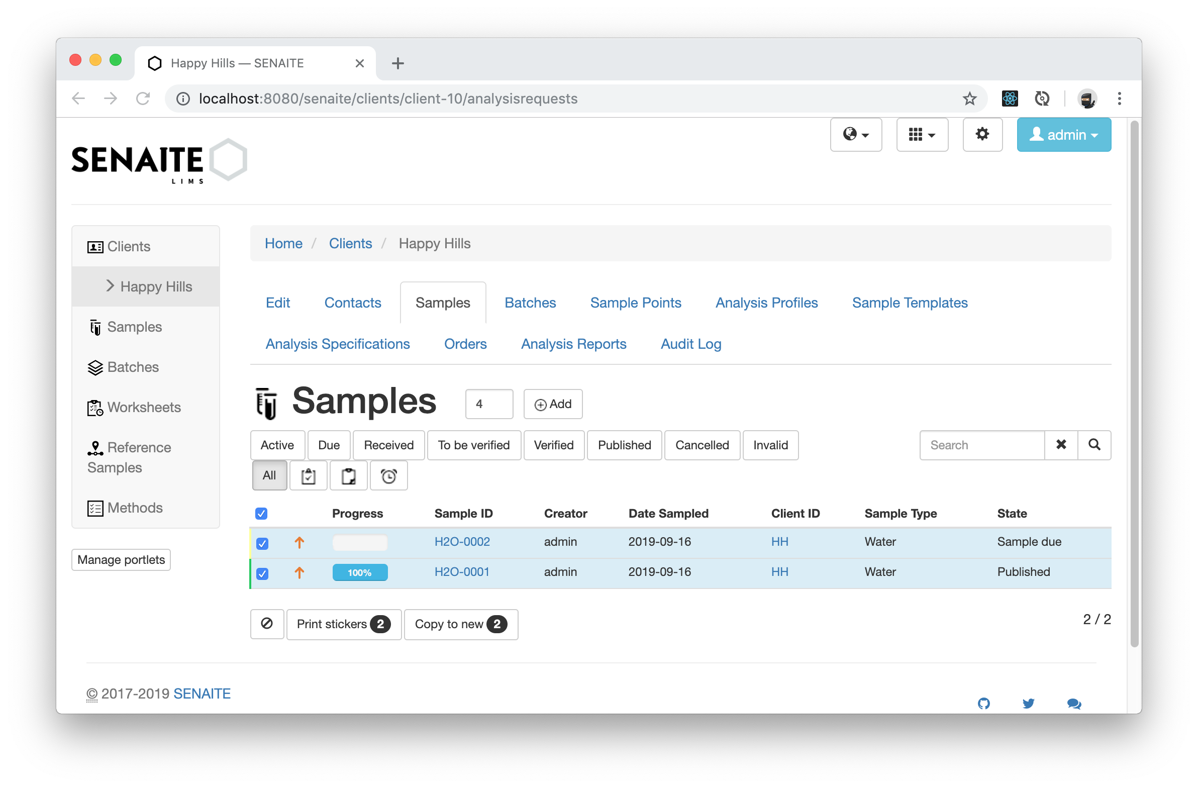Click the globe/language icon in top toolbar
Image resolution: width=1198 pixels, height=788 pixels.
(856, 135)
